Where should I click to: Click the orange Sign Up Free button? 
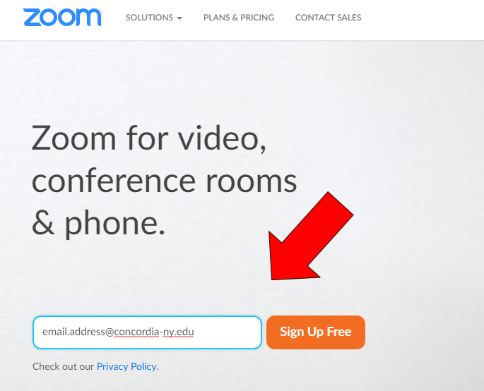(x=316, y=332)
